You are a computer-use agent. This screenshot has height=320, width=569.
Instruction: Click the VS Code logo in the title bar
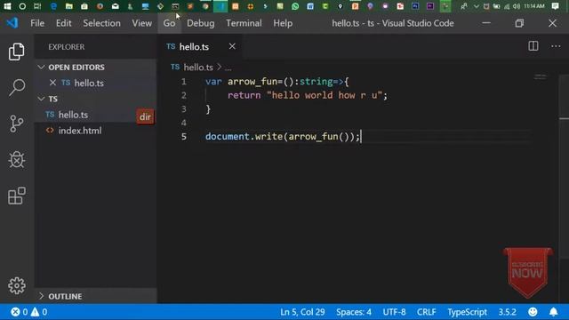point(12,23)
